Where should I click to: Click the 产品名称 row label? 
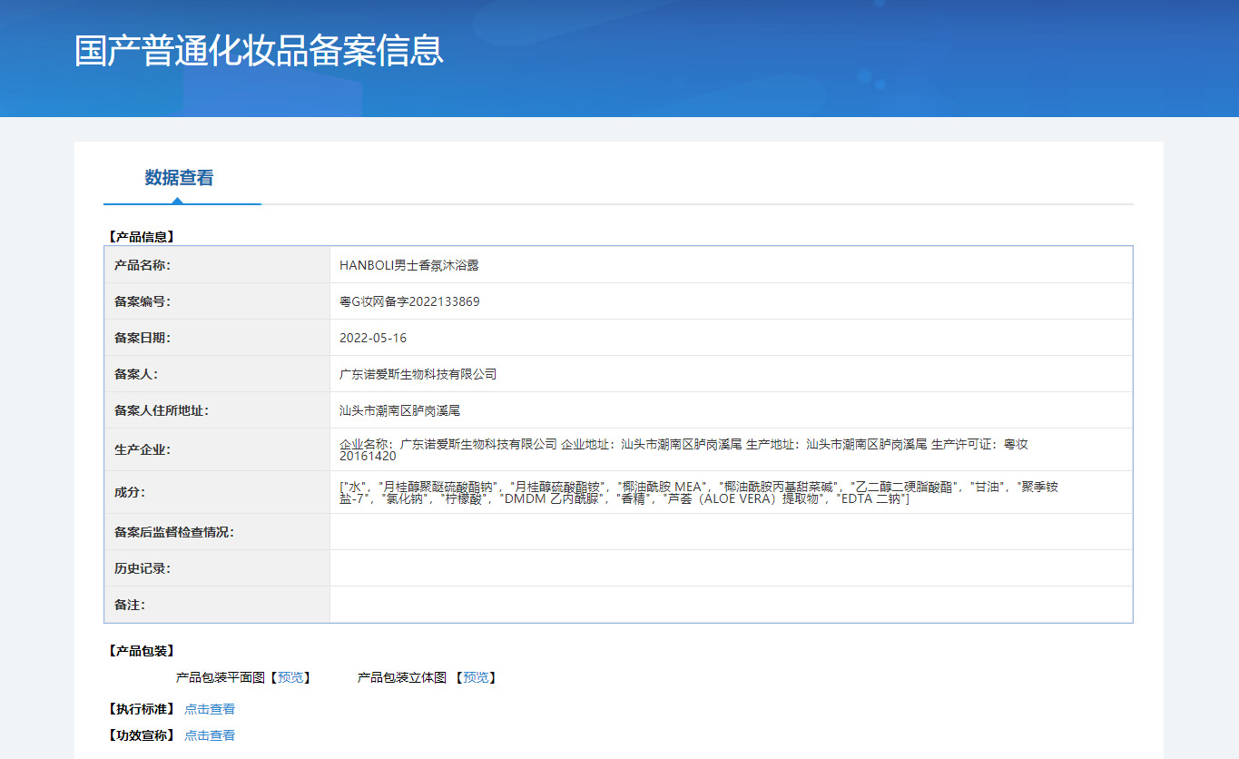143,265
